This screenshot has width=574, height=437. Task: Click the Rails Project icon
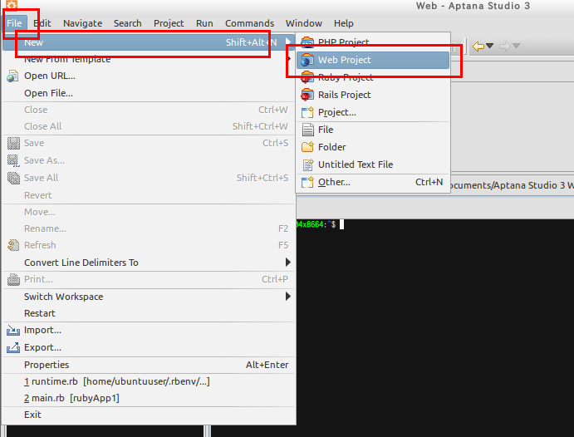coord(307,95)
